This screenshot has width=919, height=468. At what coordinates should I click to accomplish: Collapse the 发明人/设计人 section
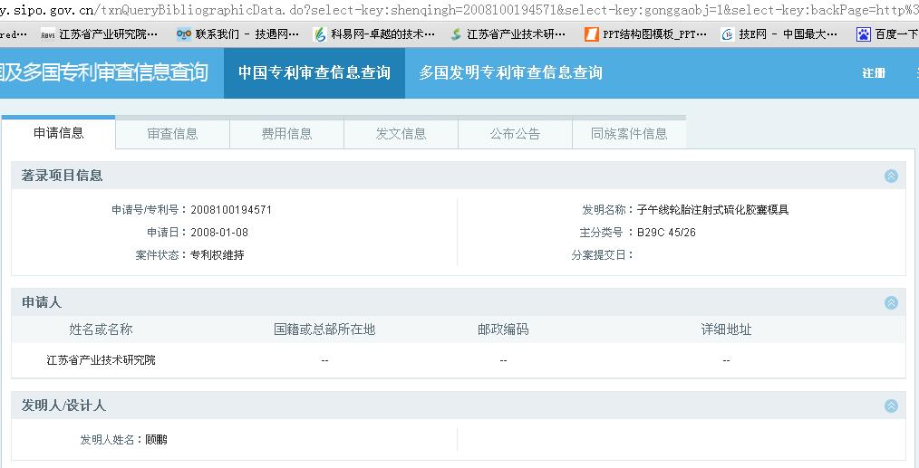891,406
